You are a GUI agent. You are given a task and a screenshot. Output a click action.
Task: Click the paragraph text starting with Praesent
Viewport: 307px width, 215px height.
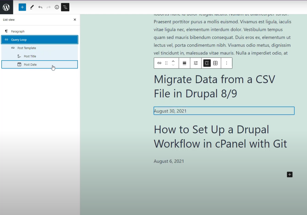pyautogui.click(x=223, y=38)
